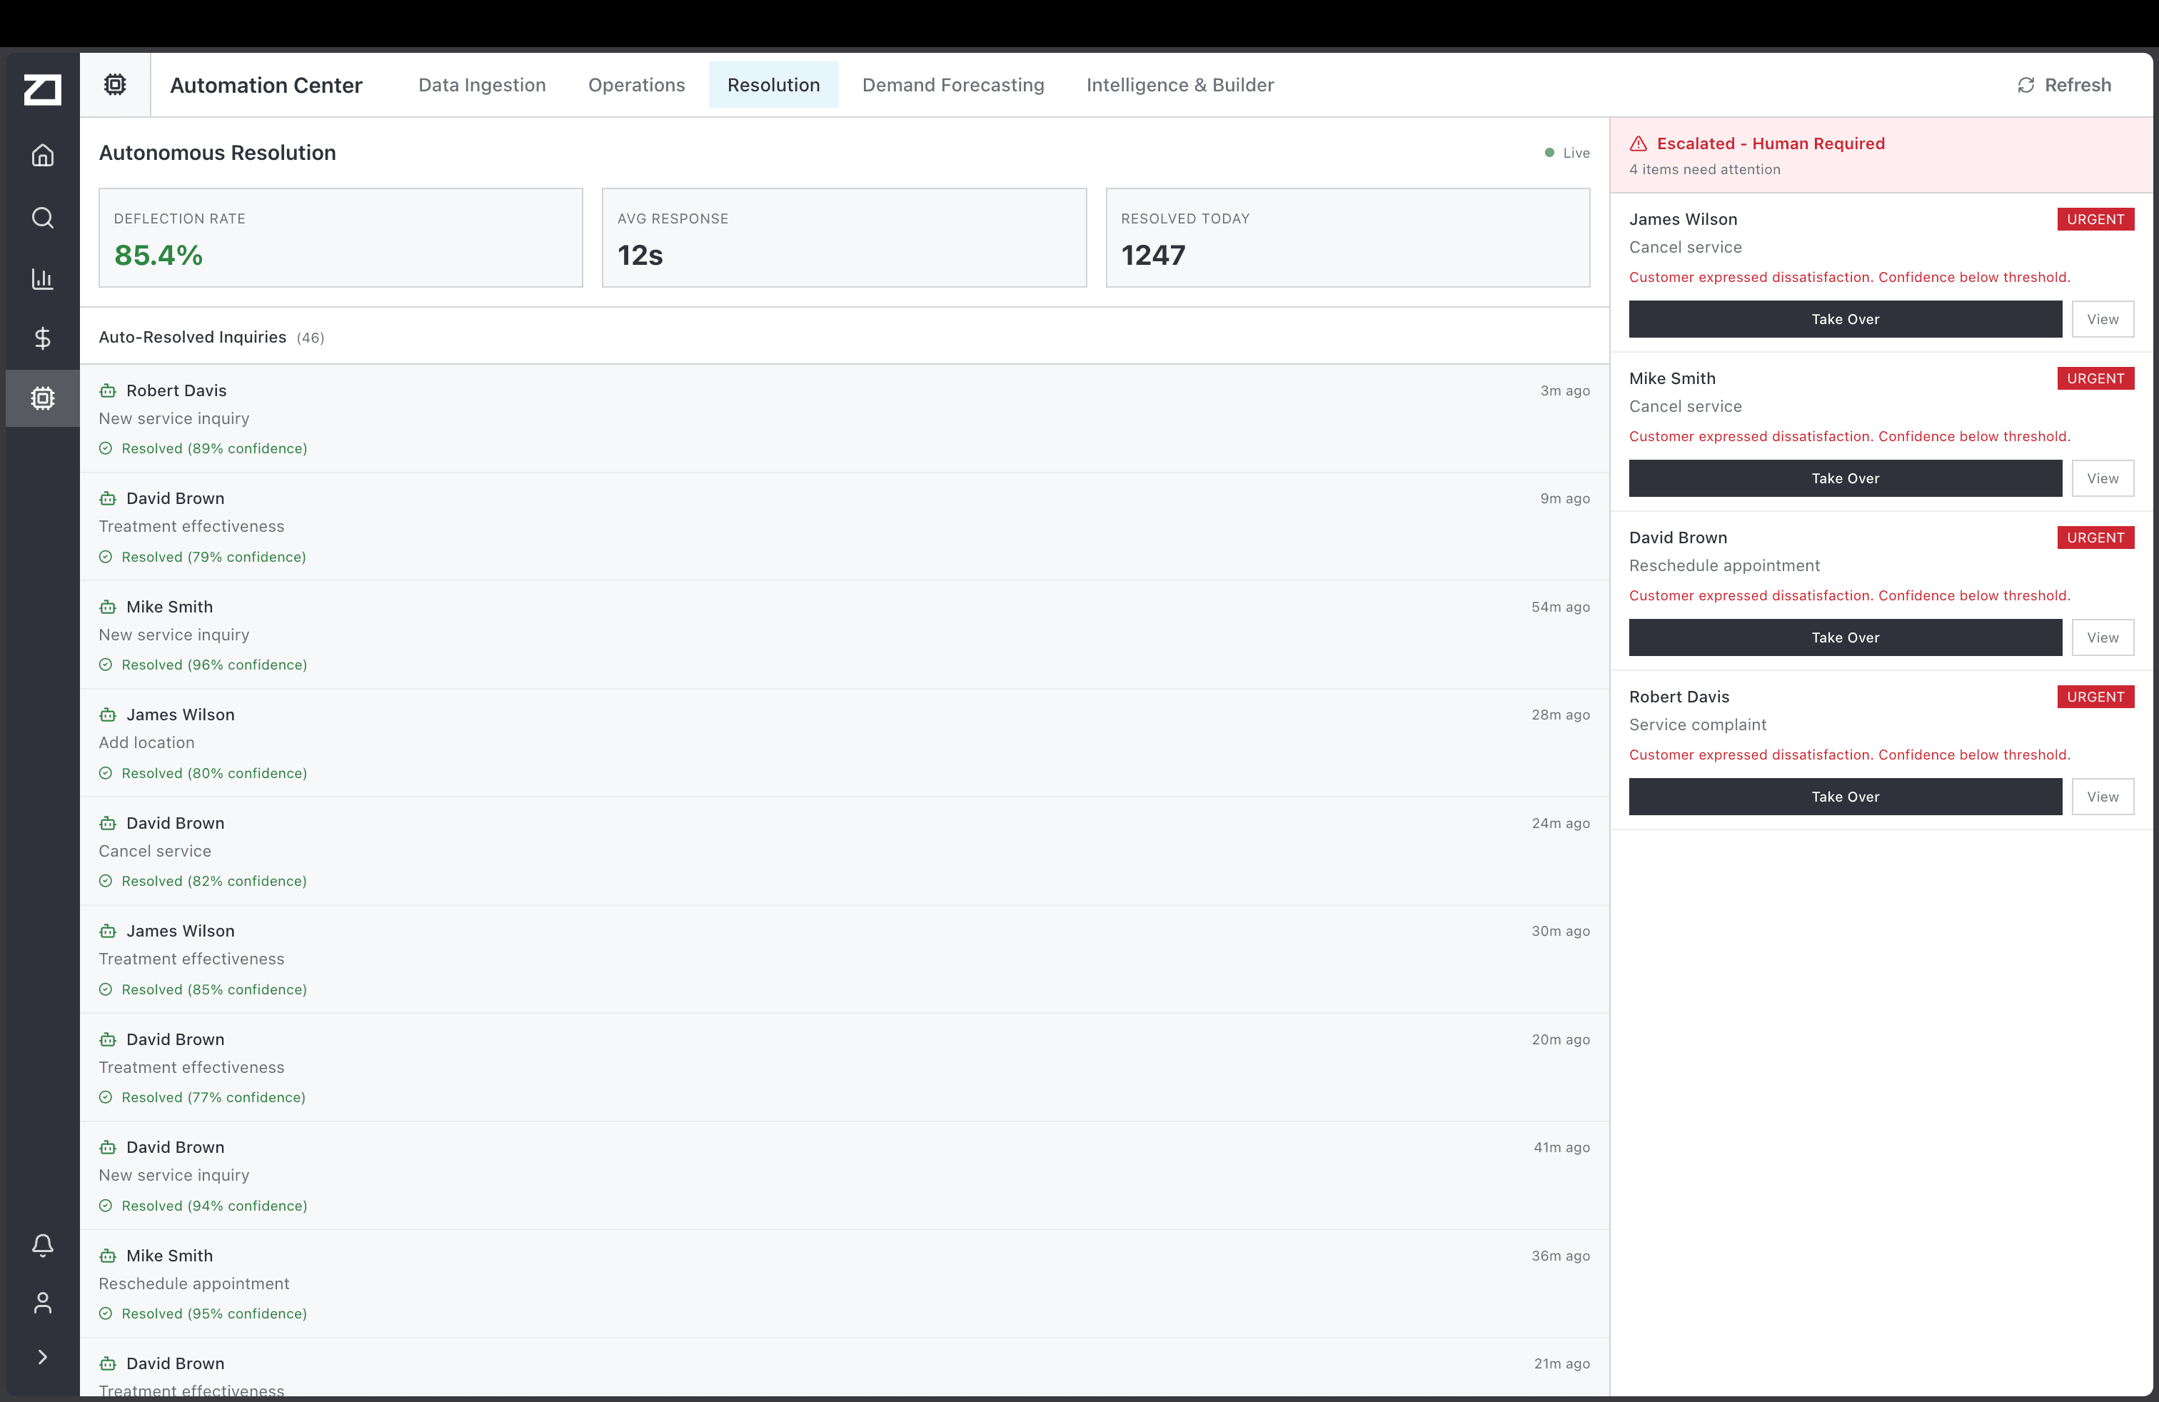
Task: View Robert Davis's service complaint escalation
Action: point(2103,796)
